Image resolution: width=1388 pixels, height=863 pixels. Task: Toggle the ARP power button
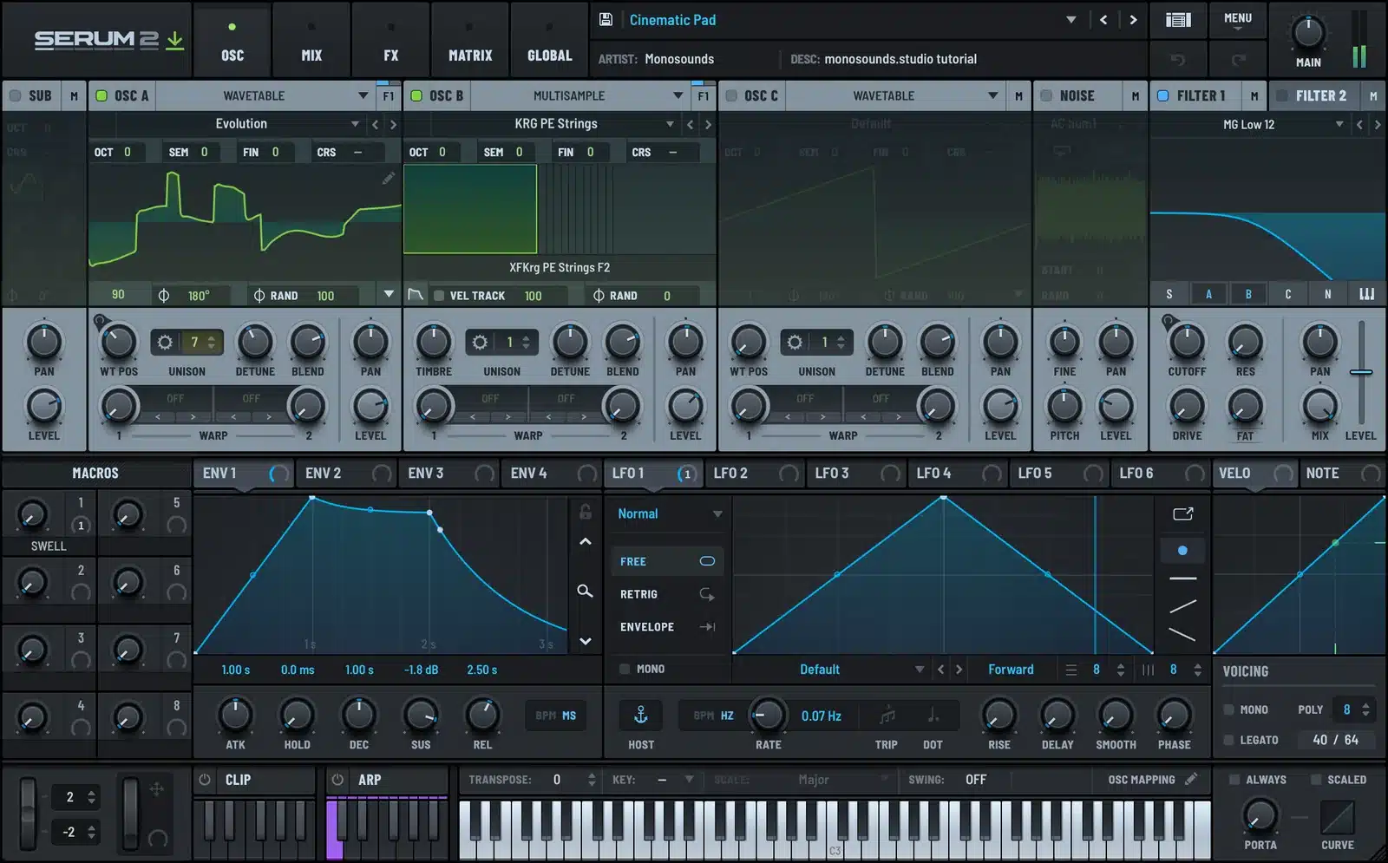pos(338,780)
